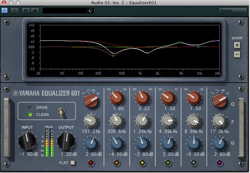Click the purple point on EQ curve

216,41
